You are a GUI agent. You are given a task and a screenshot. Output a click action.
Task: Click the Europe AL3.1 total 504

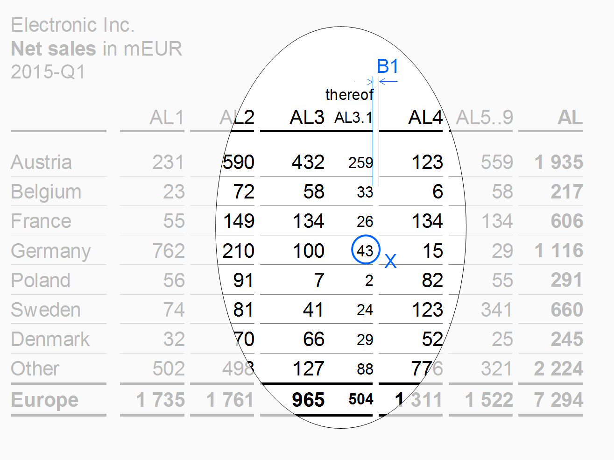[361, 400]
